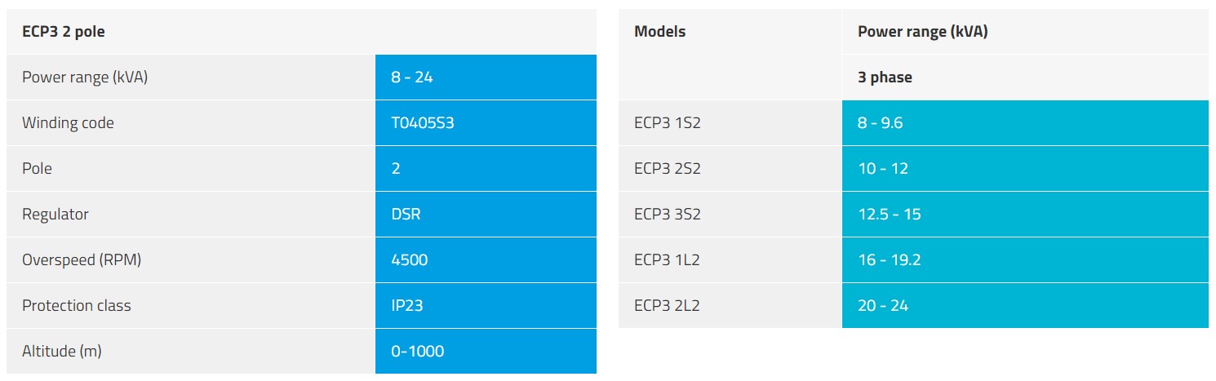Image resolution: width=1216 pixels, height=381 pixels.
Task: Click the "8 - 9.6" power range cell
Action: [x=880, y=123]
